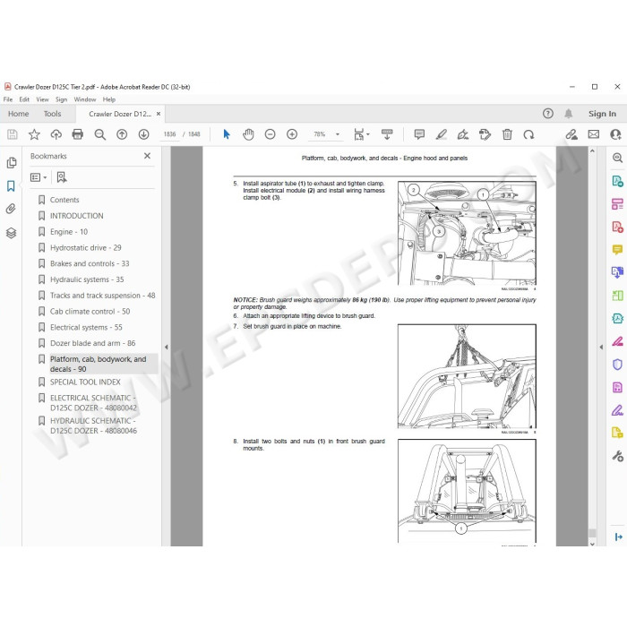
Task: Close the Bookmarks panel
Action: 147,156
